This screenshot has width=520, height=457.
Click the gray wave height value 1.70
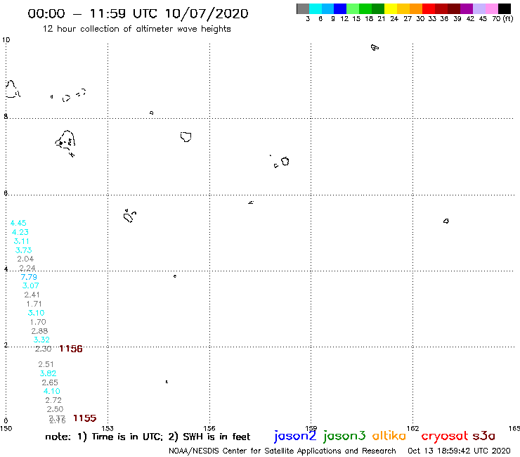pyautogui.click(x=38, y=322)
